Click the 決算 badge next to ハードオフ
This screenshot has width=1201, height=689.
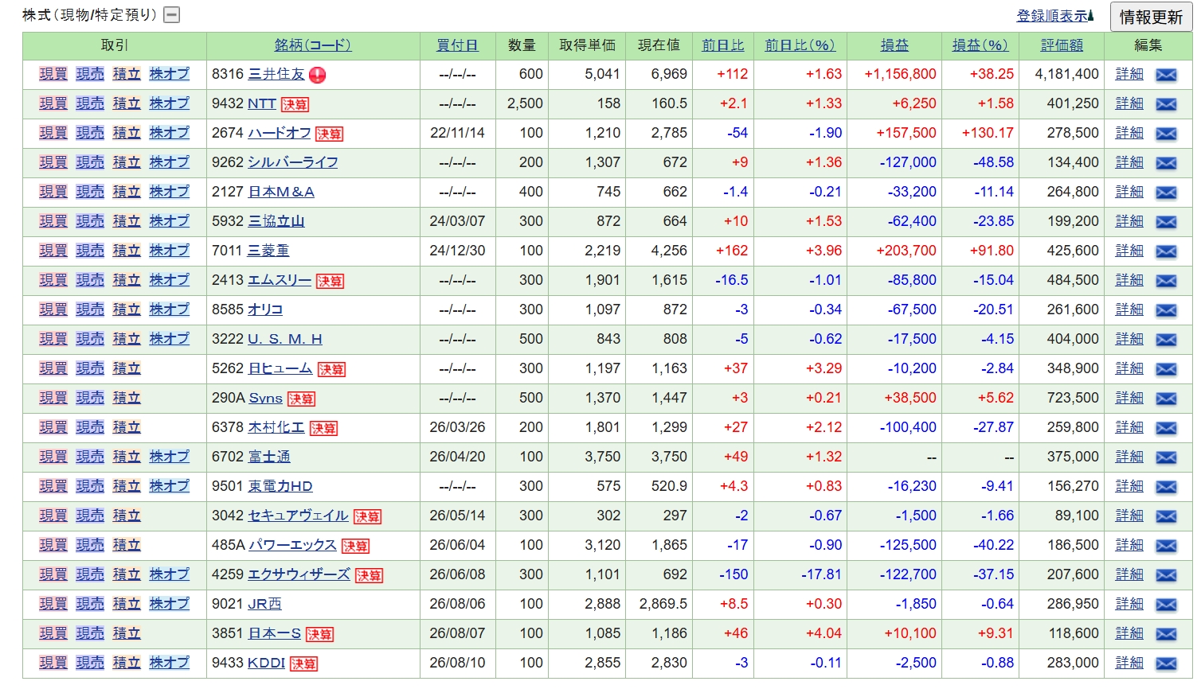pyautogui.click(x=329, y=134)
